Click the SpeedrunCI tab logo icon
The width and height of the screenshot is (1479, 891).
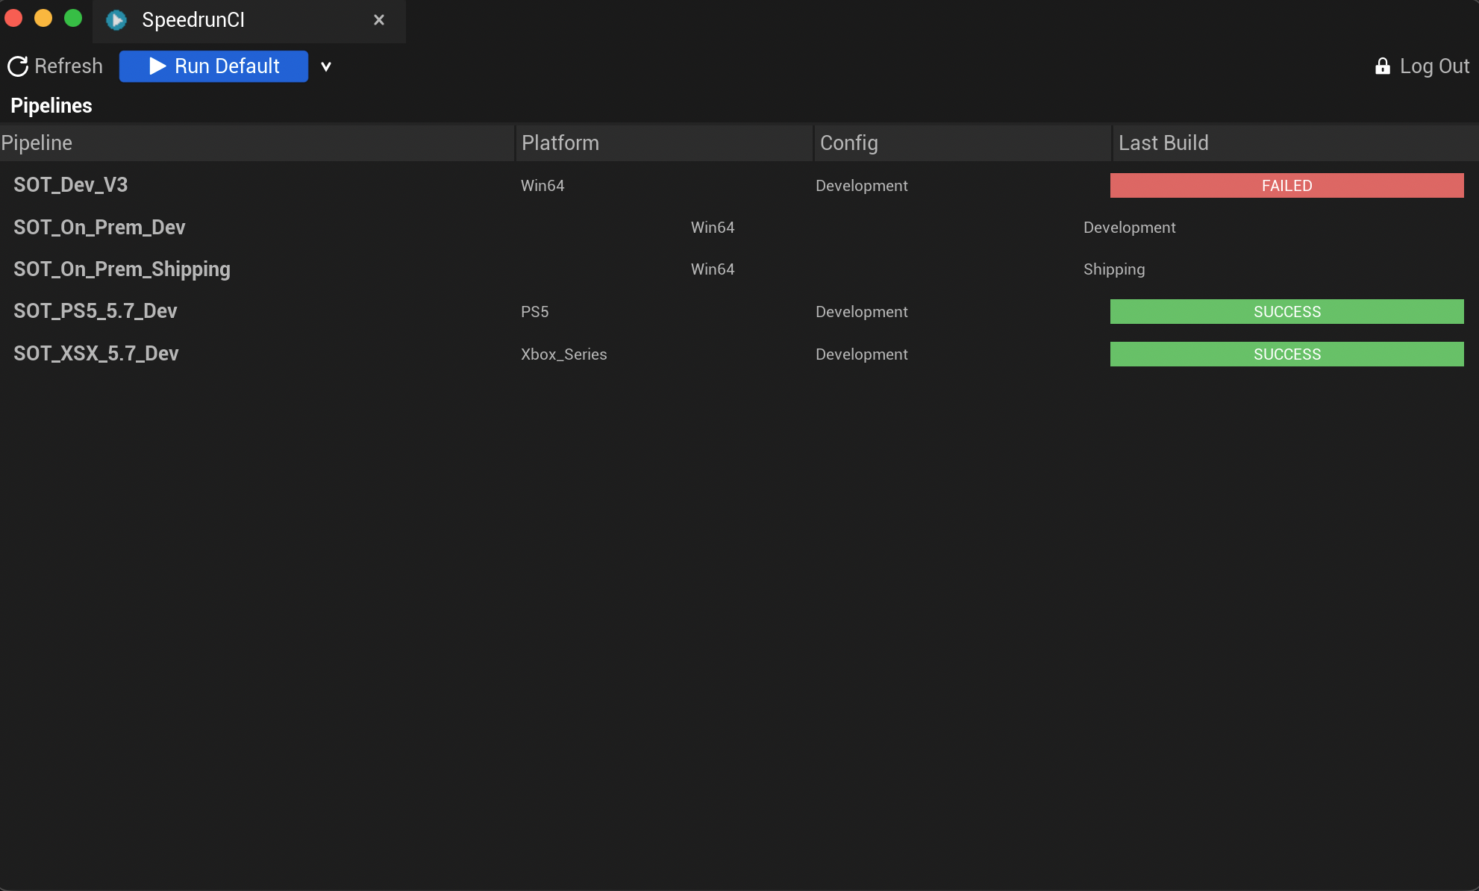[x=116, y=20]
